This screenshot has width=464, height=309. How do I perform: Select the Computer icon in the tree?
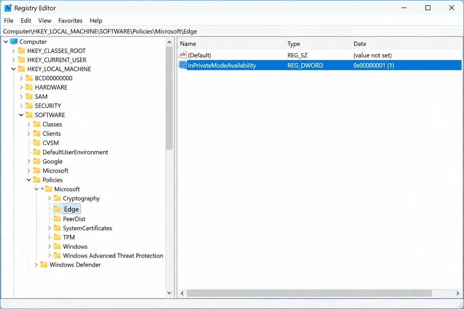coord(14,41)
